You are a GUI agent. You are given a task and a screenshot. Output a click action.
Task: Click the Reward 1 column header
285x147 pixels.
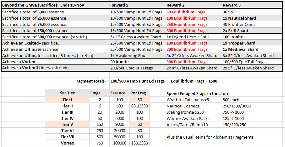pos(137,5)
